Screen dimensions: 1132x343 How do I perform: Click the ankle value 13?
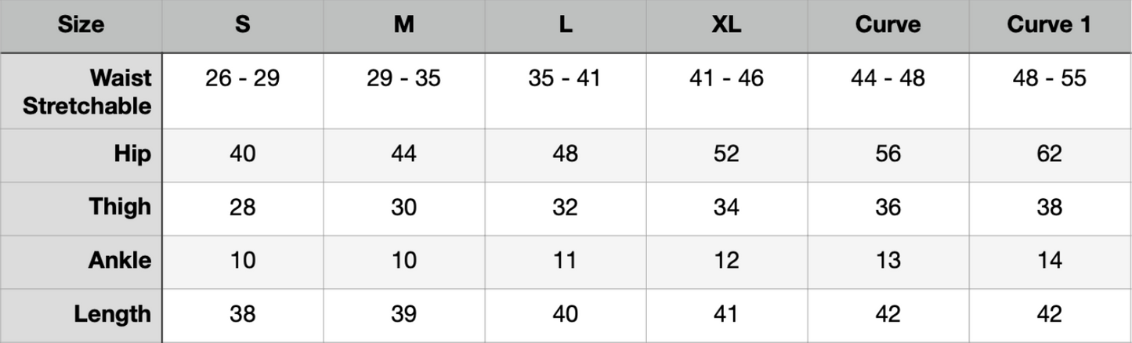click(x=888, y=262)
